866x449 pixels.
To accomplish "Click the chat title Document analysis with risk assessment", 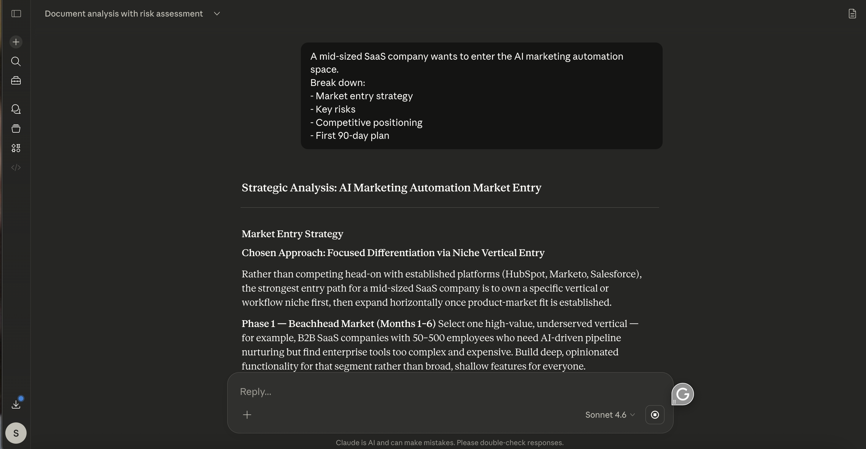I will coord(124,14).
